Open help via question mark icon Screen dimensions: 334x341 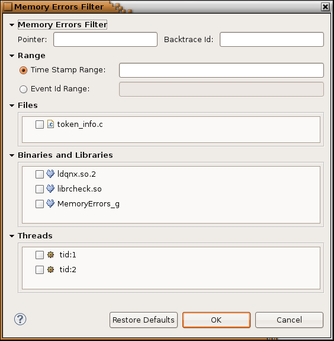20,319
